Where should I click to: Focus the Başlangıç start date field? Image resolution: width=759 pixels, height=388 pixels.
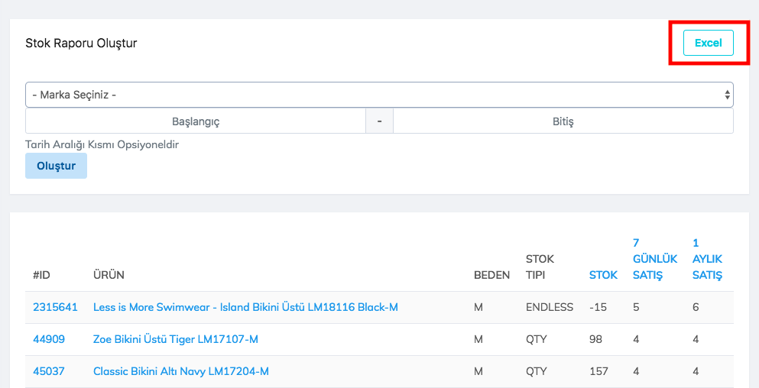point(196,121)
